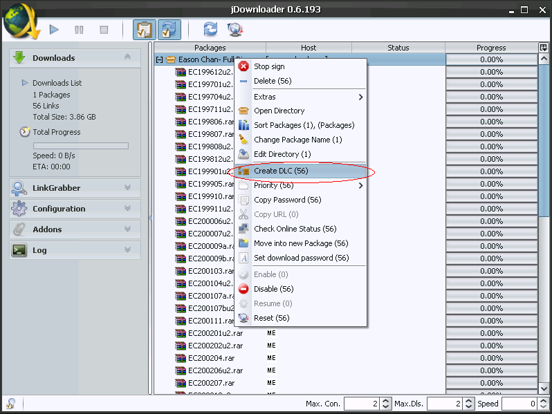
Task: Select Check Online Status (56)
Action: click(x=301, y=229)
